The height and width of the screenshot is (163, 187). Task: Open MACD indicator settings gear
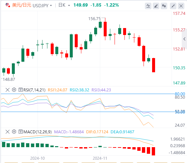click(14, 132)
